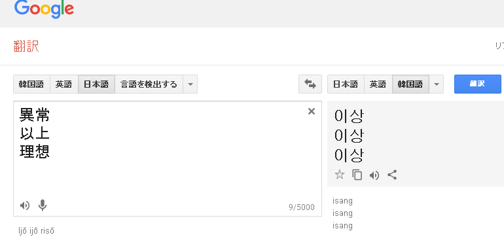
Task: Open the red 翻訳 page title link
Action: pos(26,46)
